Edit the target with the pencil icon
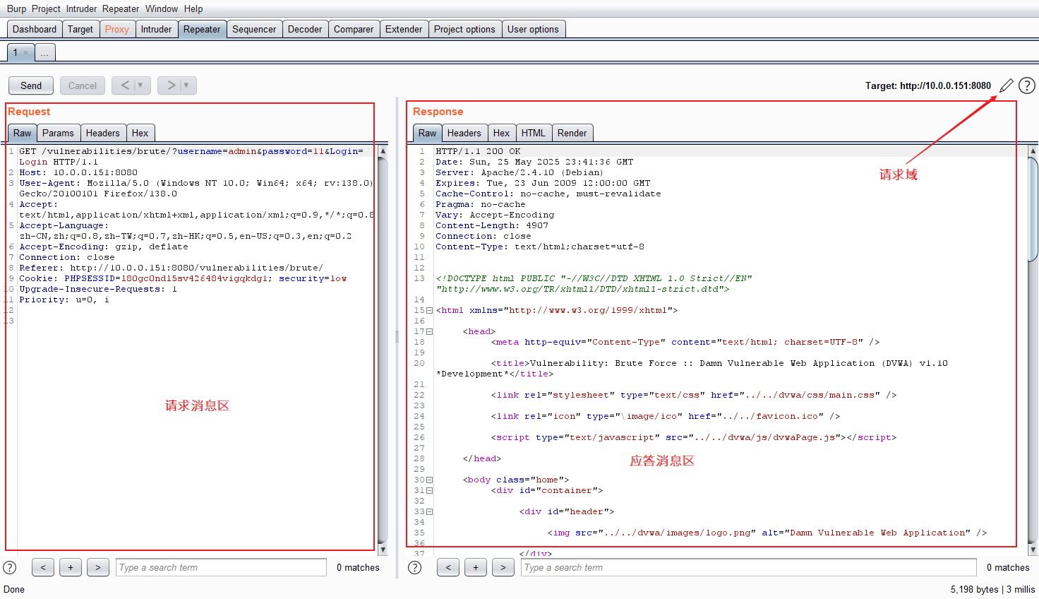1039x599 pixels. click(x=1007, y=85)
